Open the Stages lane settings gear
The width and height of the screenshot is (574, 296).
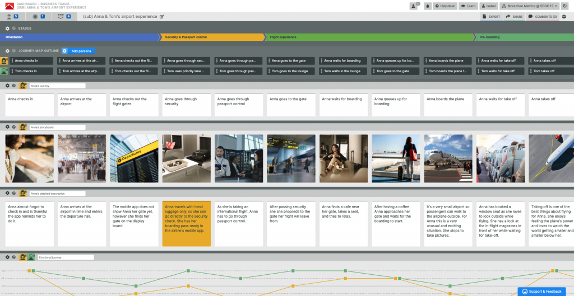point(7,28)
